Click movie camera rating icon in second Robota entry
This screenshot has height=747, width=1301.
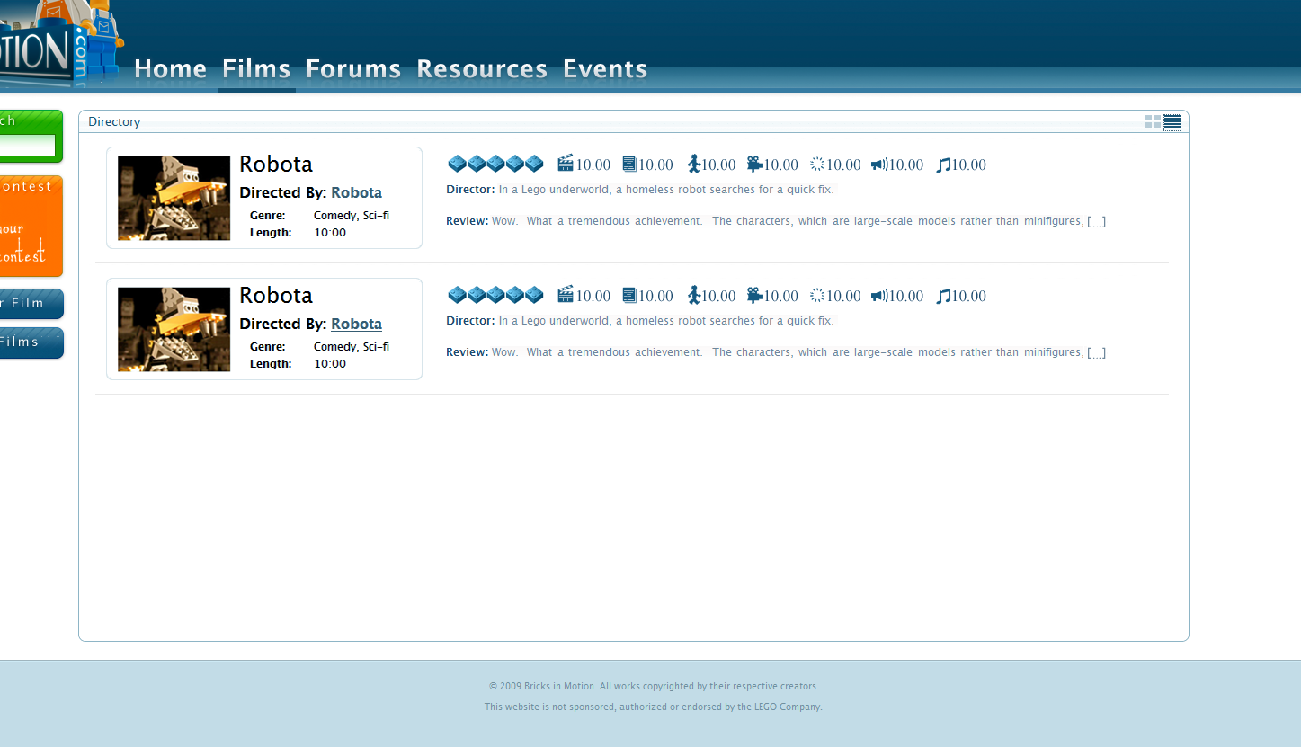(754, 295)
